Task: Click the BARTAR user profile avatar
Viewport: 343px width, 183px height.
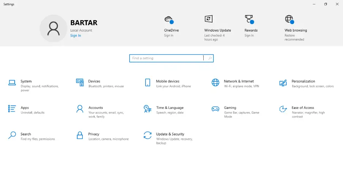Action: (53, 28)
